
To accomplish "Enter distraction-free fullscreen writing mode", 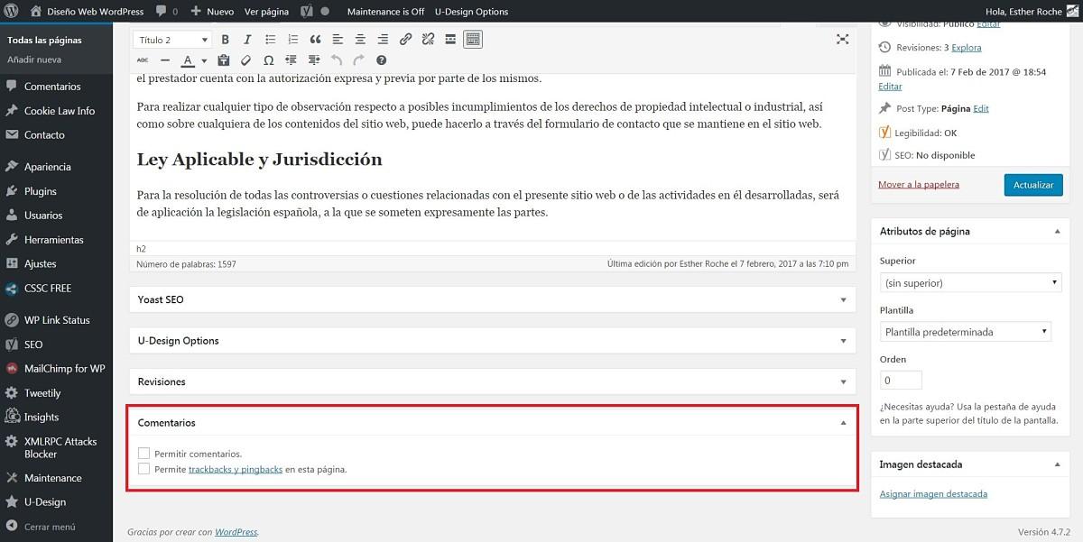I will tap(842, 39).
